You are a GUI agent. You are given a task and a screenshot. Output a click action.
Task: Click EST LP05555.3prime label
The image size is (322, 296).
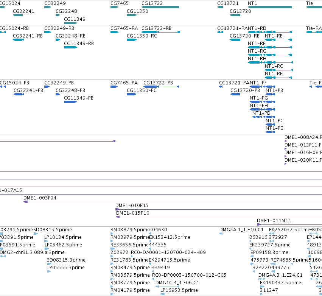click(66, 268)
